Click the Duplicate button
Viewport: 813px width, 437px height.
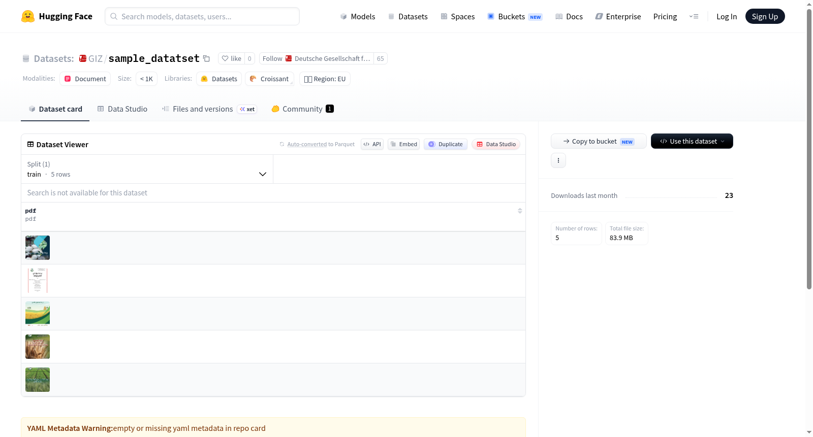(x=446, y=144)
